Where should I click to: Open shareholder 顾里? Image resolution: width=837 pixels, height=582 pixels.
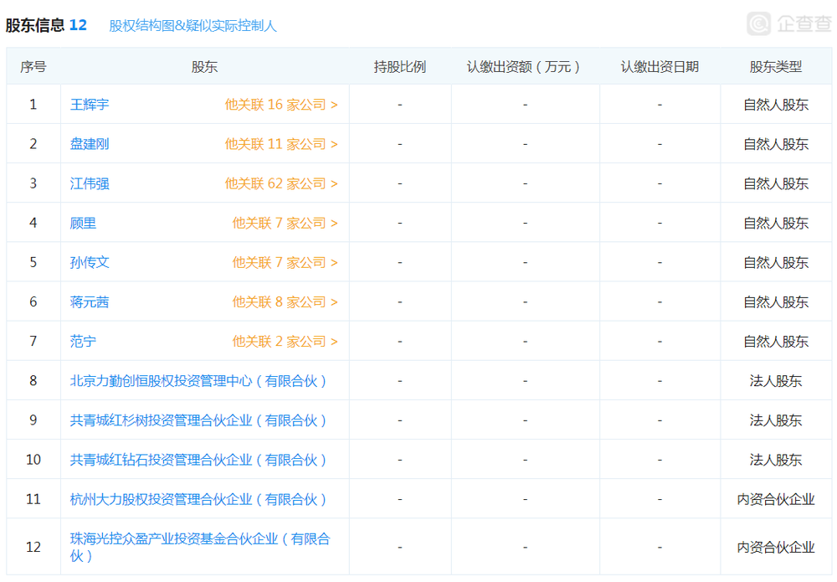point(83,223)
